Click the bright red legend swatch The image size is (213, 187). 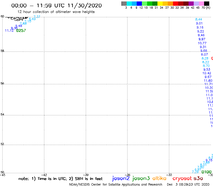(176, 3)
